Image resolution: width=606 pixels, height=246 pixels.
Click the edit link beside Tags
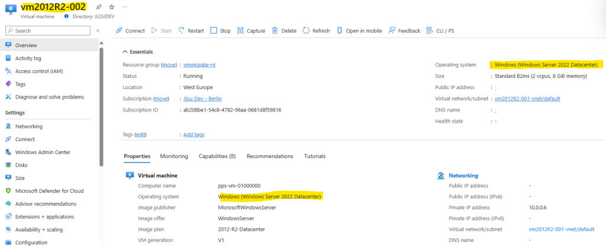click(x=141, y=135)
